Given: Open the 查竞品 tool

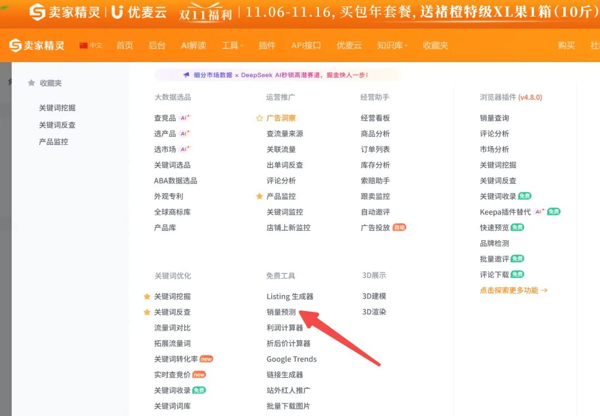Looking at the screenshot, I should pos(165,118).
